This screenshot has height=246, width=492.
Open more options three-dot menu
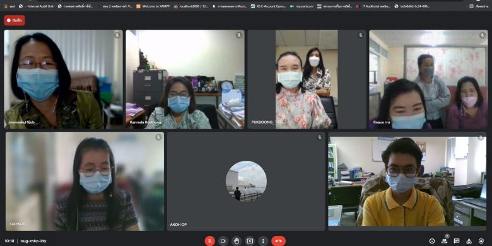263,241
